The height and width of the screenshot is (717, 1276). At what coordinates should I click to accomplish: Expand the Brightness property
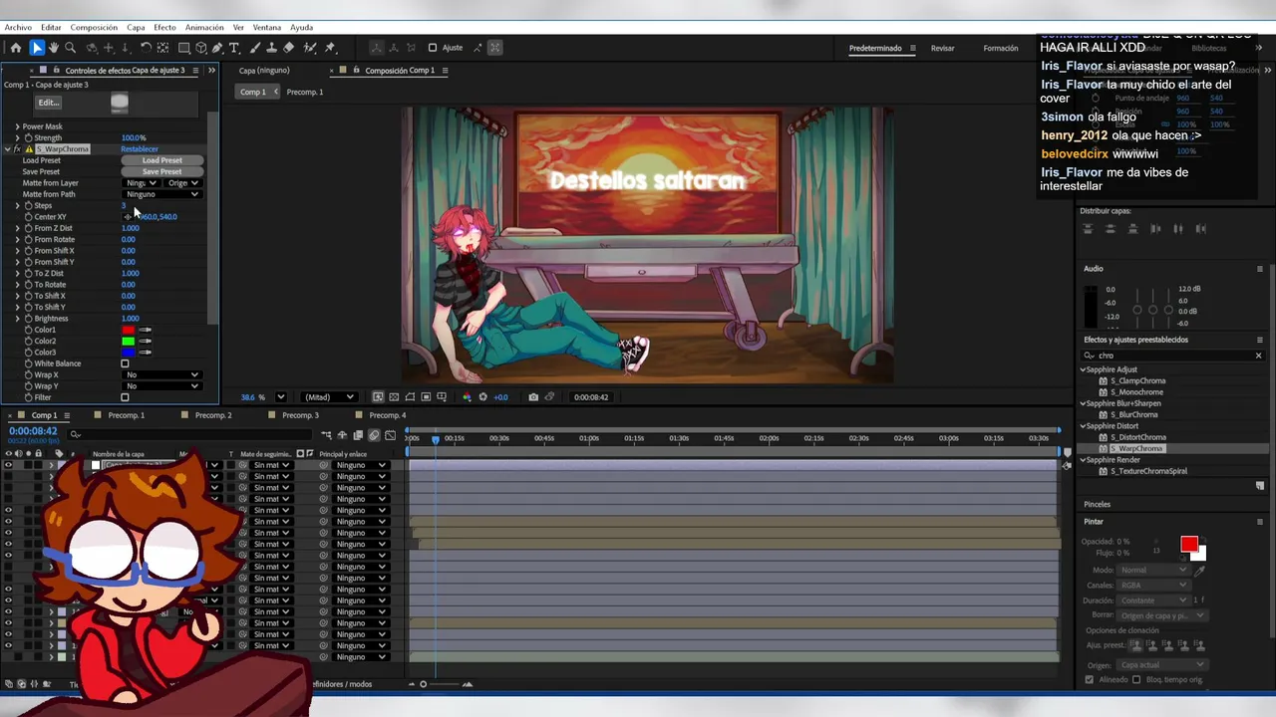[17, 319]
